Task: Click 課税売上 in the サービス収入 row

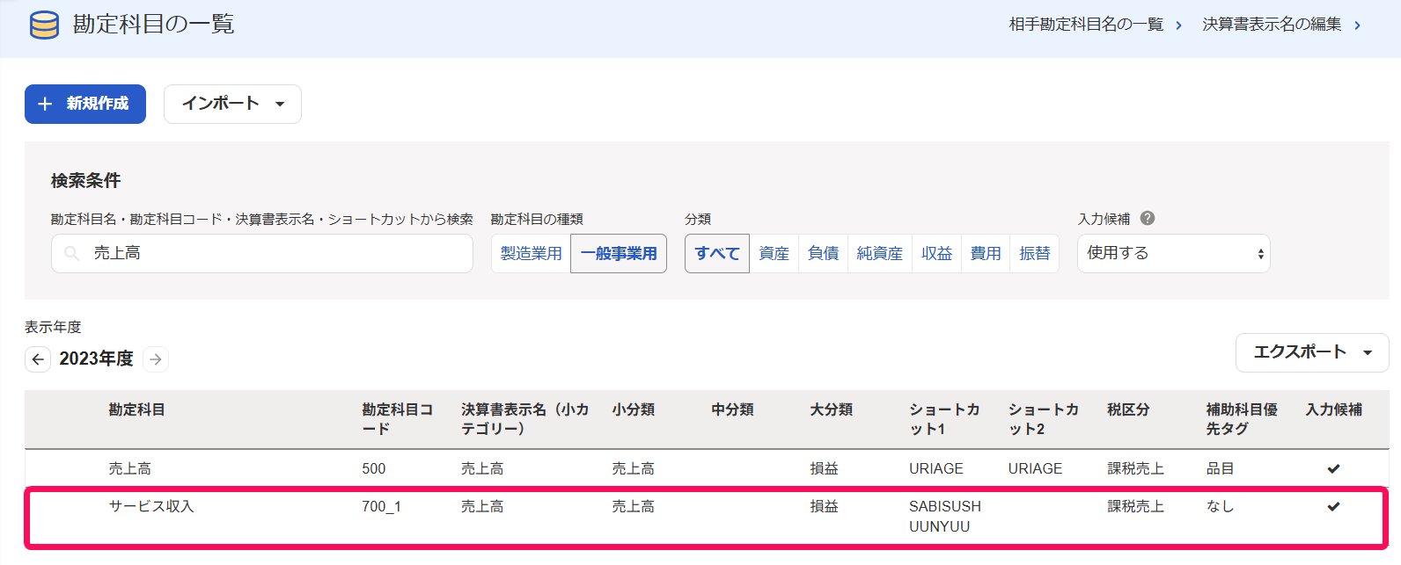Action: click(1135, 506)
